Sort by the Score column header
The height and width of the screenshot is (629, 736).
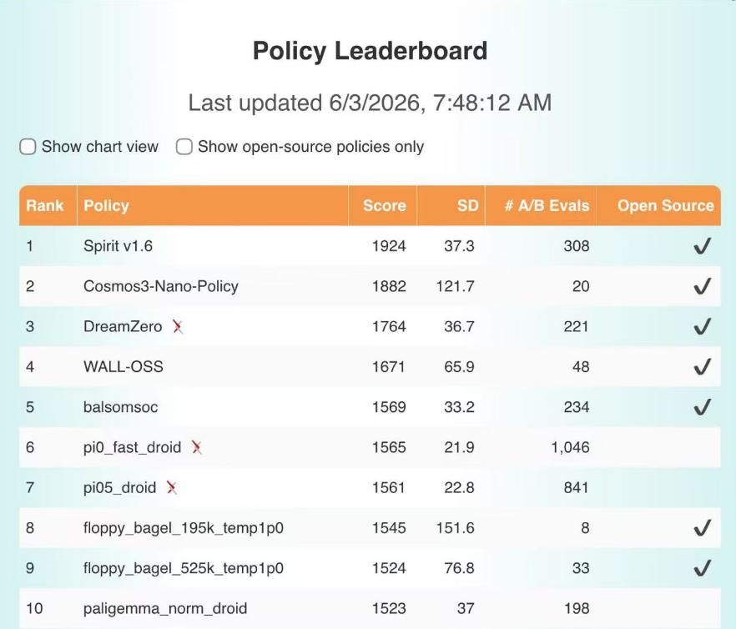click(385, 205)
